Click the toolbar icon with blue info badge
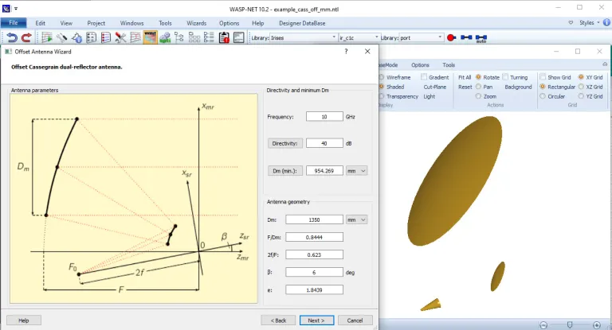Screen dimensions: 612x330 pyautogui.click(x=76, y=37)
